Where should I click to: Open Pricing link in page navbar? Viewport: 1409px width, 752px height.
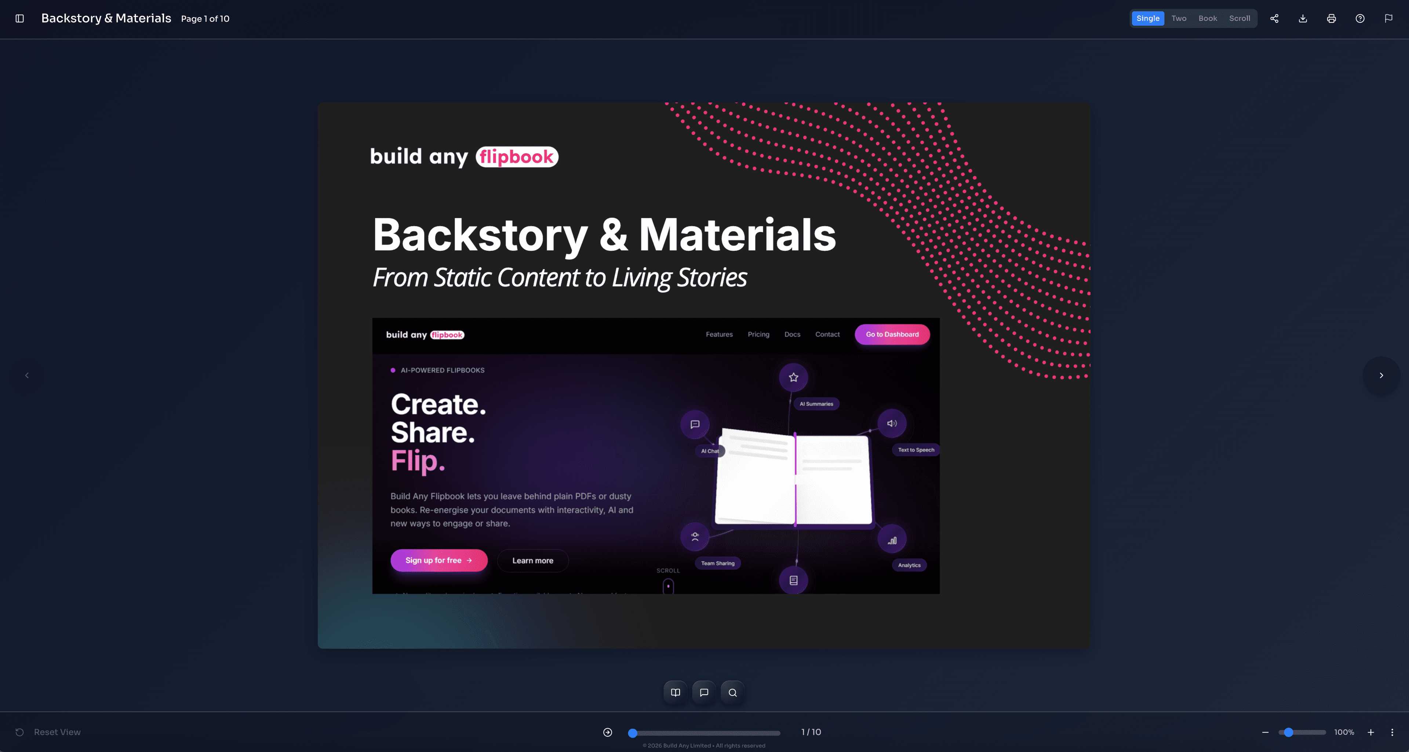[x=758, y=335]
